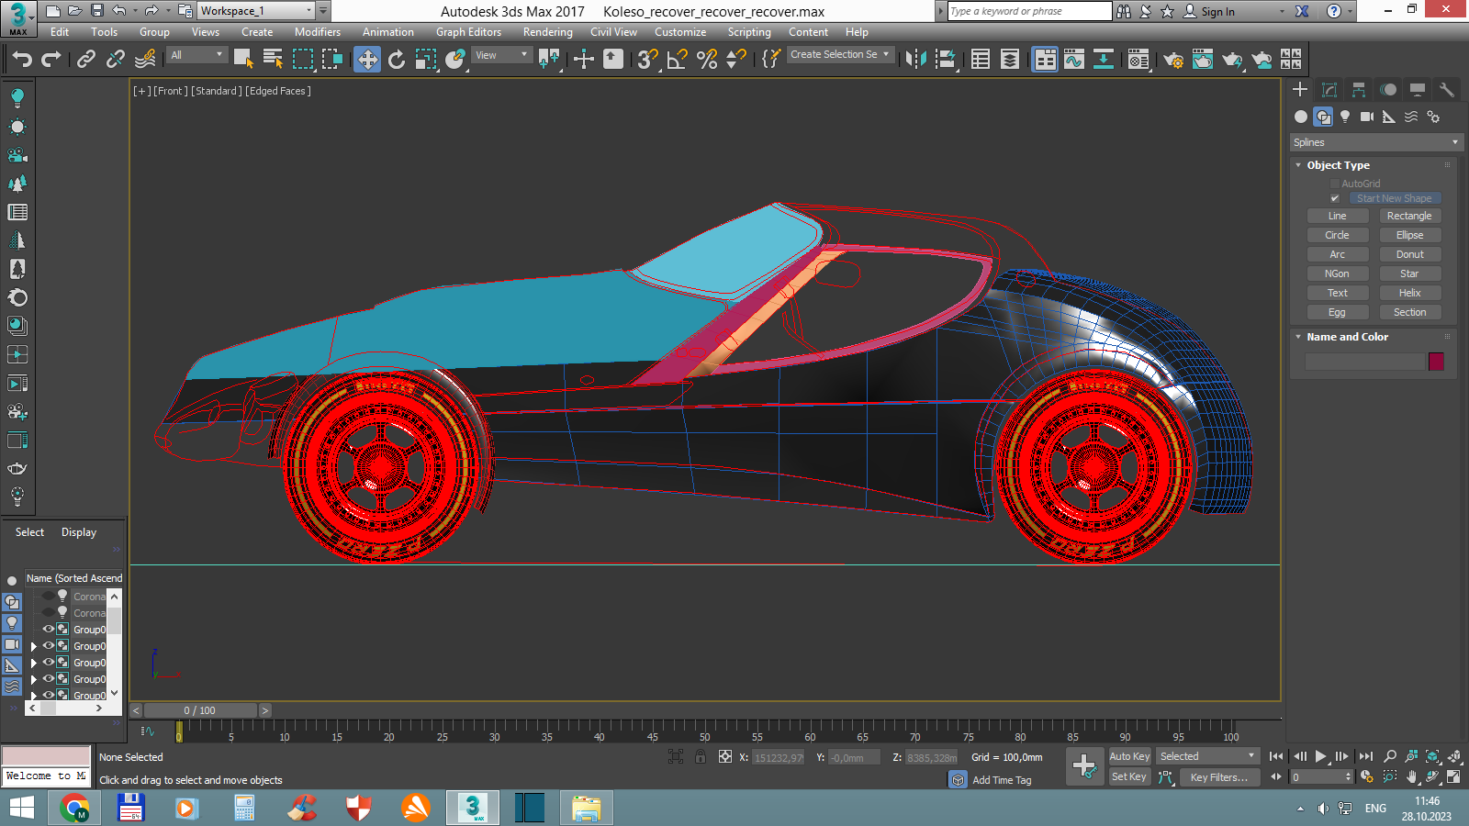Click the Rectangle shape button
The image size is (1469, 826).
(1409, 217)
